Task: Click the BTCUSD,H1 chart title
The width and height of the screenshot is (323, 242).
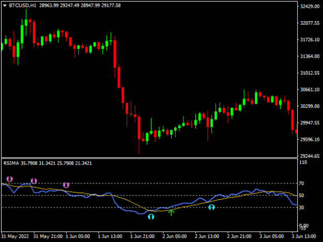Action: click(23, 6)
